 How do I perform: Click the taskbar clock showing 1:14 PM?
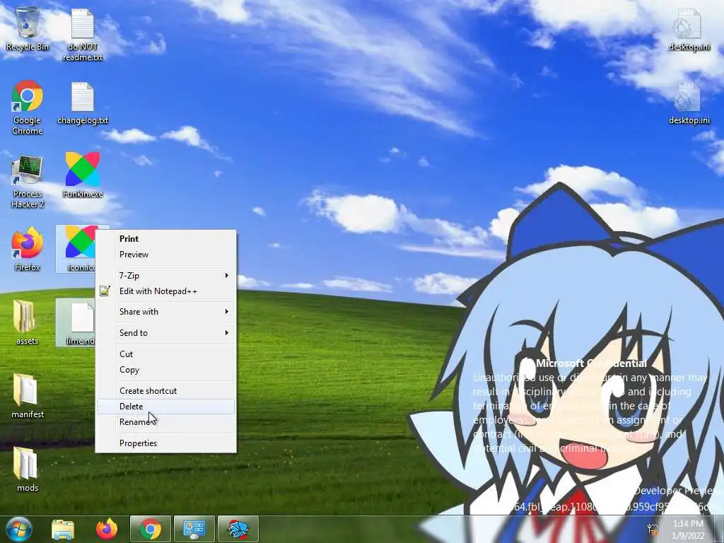coord(688,530)
